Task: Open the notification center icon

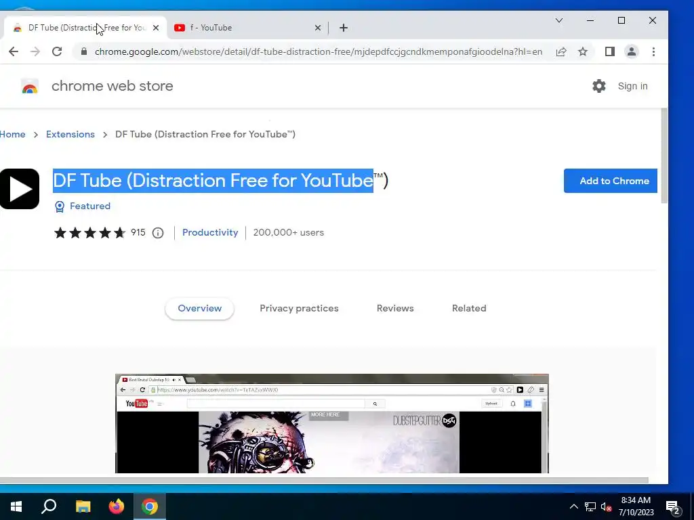Action: pyautogui.click(x=672, y=507)
